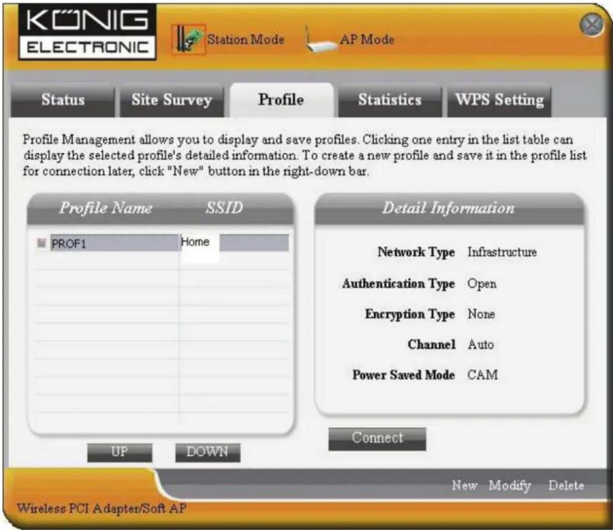Move the profile up with UP button
613x530 pixels.
click(120, 452)
